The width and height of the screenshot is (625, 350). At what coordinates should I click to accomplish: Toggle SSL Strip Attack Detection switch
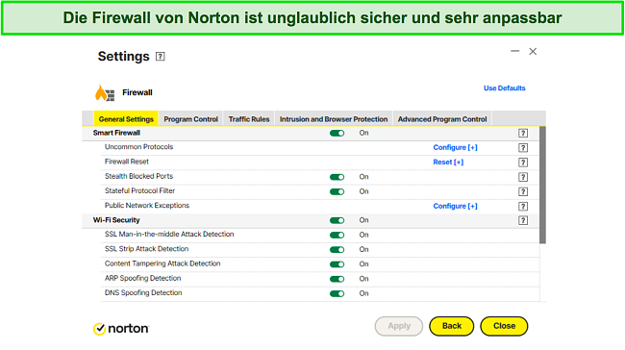pos(337,250)
